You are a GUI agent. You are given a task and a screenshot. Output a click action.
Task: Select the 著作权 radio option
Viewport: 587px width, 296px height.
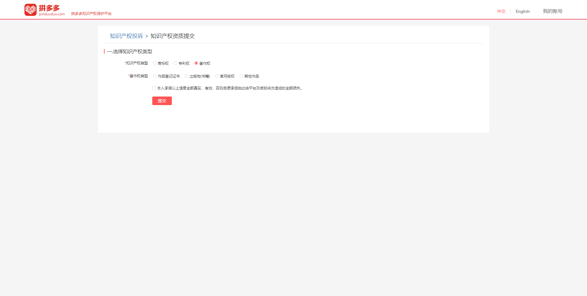[196, 63]
